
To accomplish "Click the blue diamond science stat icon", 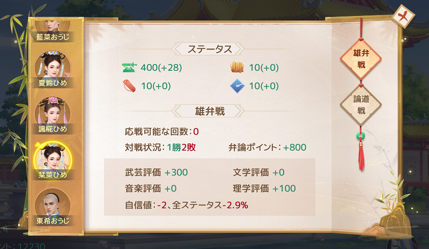I will (x=238, y=85).
